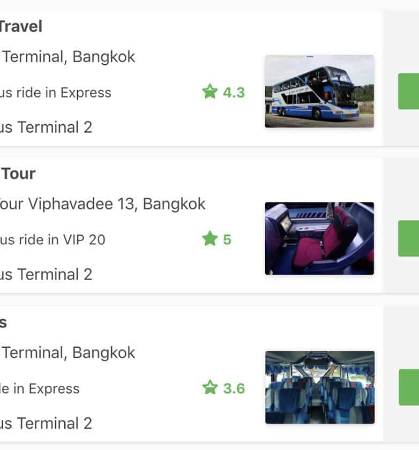
Task: Open the blue double-decker bus photo
Action: click(319, 91)
